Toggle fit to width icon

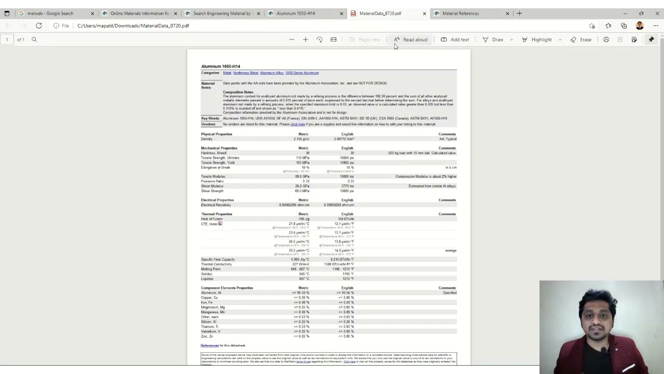334,39
